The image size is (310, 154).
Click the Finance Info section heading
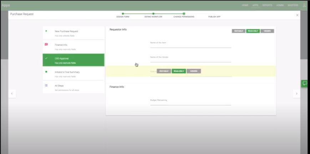coord(117,87)
